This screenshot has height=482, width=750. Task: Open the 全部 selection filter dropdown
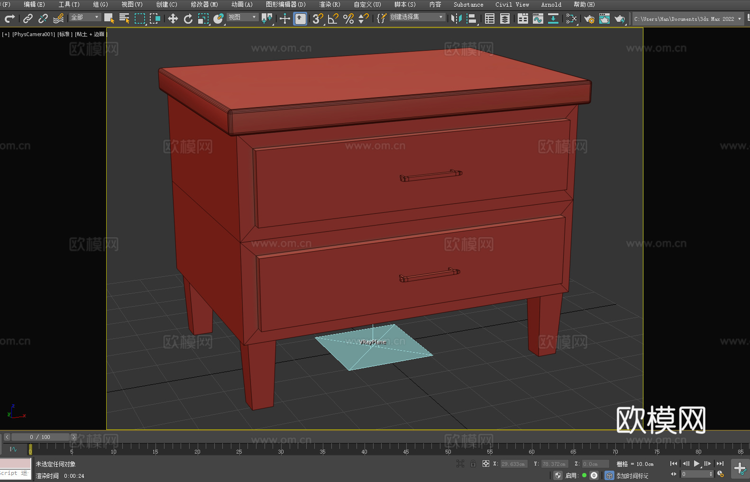85,17
